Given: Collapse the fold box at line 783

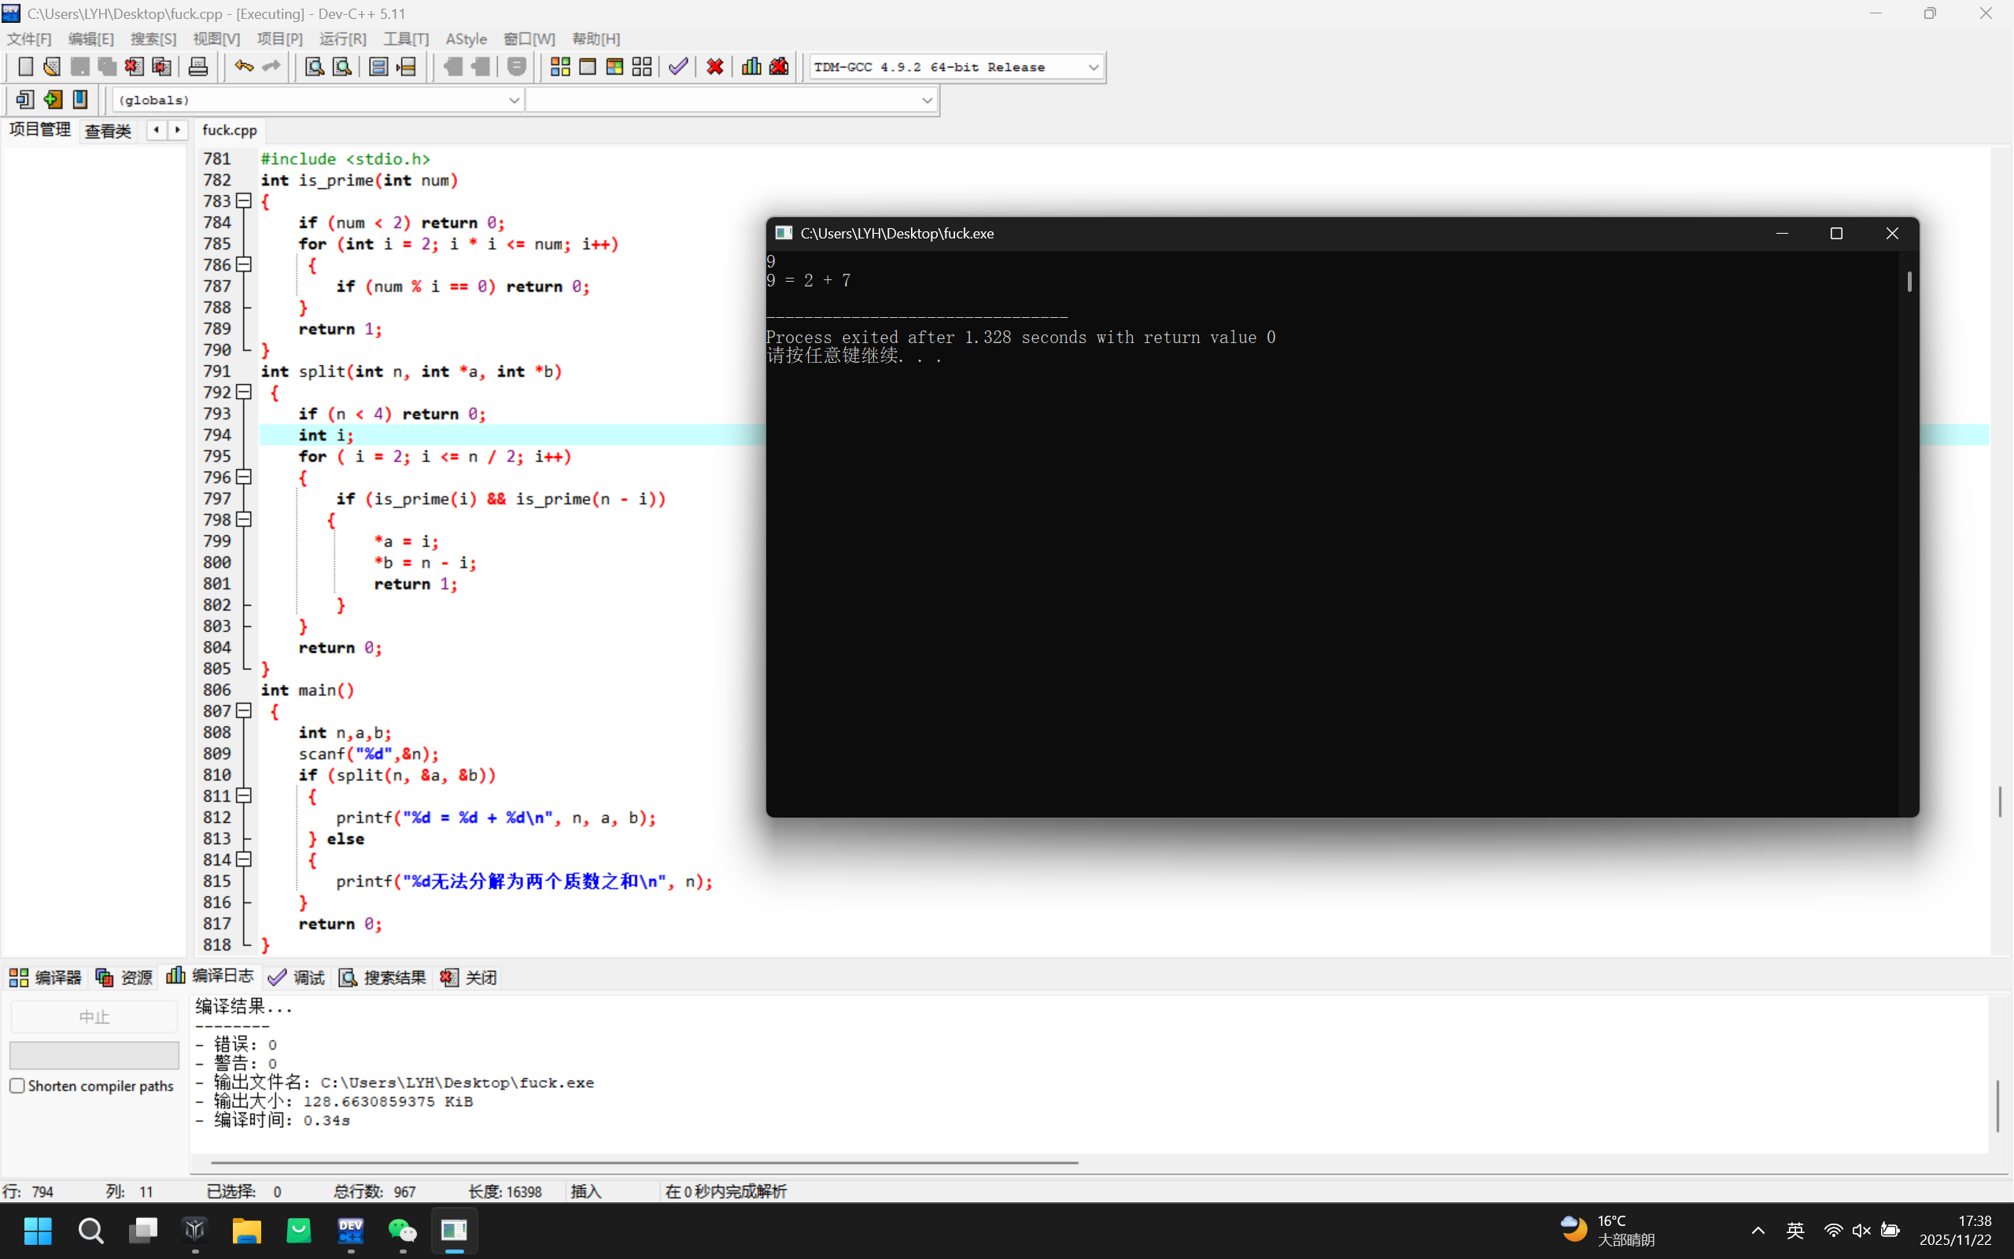Looking at the screenshot, I should point(244,201).
